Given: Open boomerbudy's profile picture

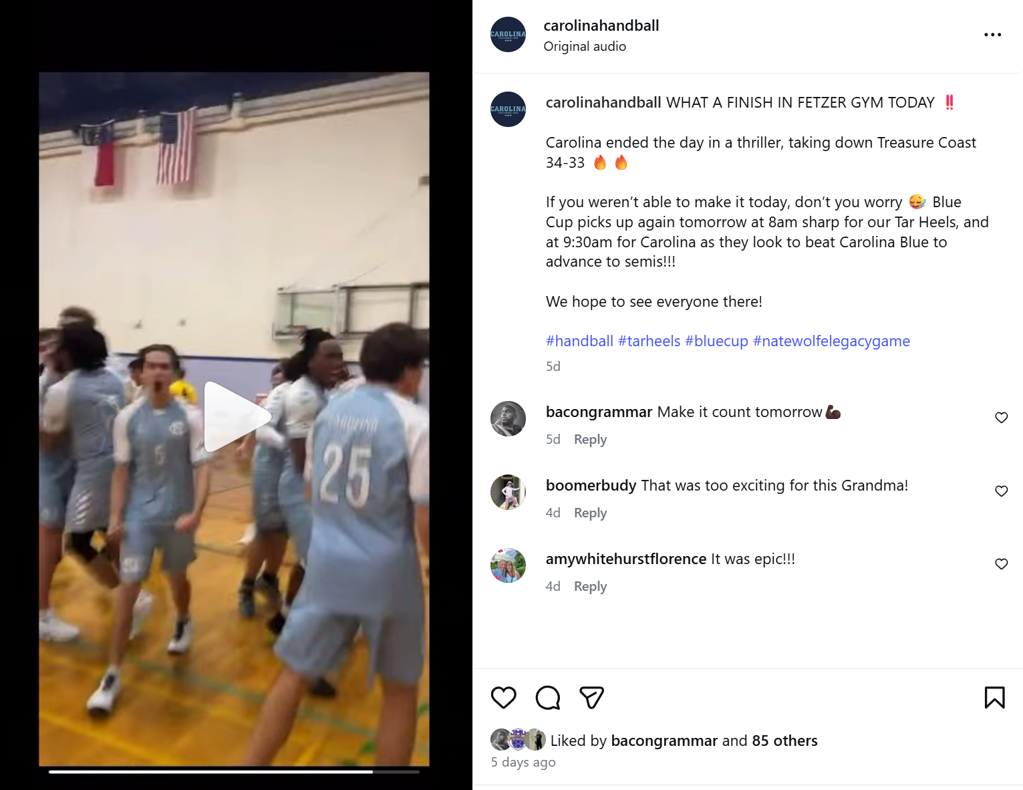Looking at the screenshot, I should pos(508,493).
